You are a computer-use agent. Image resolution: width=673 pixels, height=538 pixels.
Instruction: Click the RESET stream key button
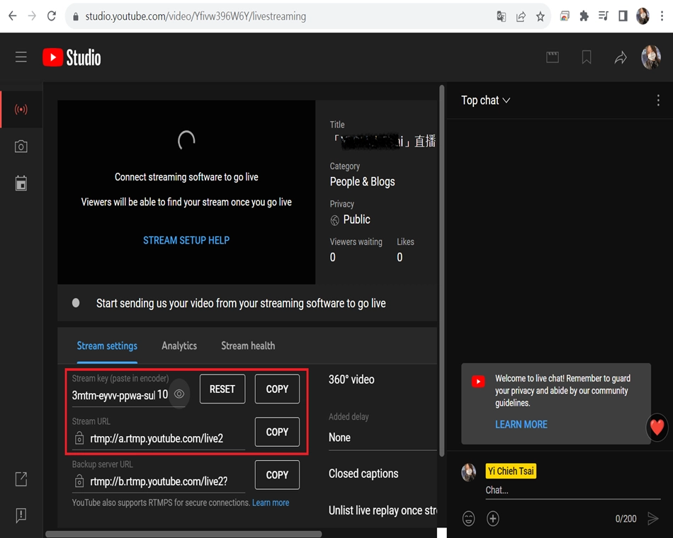coord(222,389)
